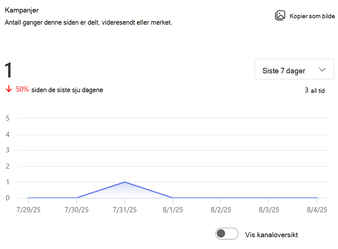The width and height of the screenshot is (338, 249).
Task: Click the 8/1/25 axis label
Action: [173, 210]
